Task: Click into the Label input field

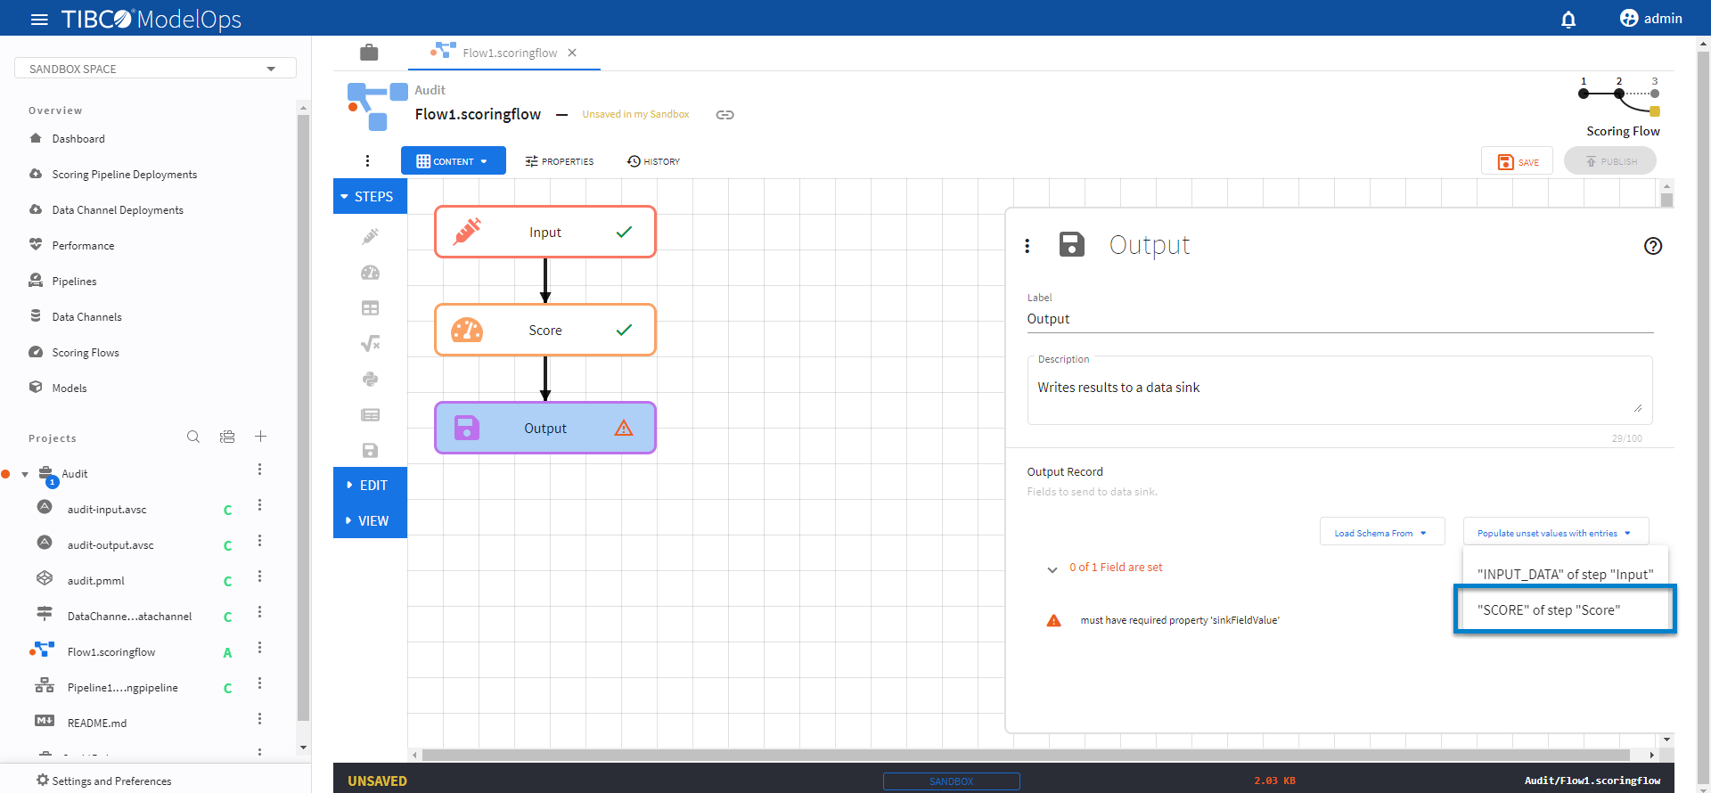Action: 1339,319
